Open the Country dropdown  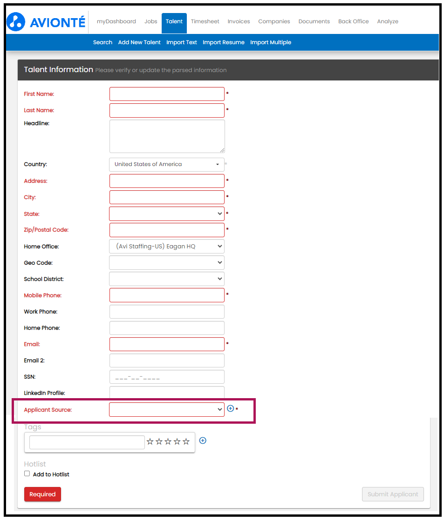click(x=167, y=164)
